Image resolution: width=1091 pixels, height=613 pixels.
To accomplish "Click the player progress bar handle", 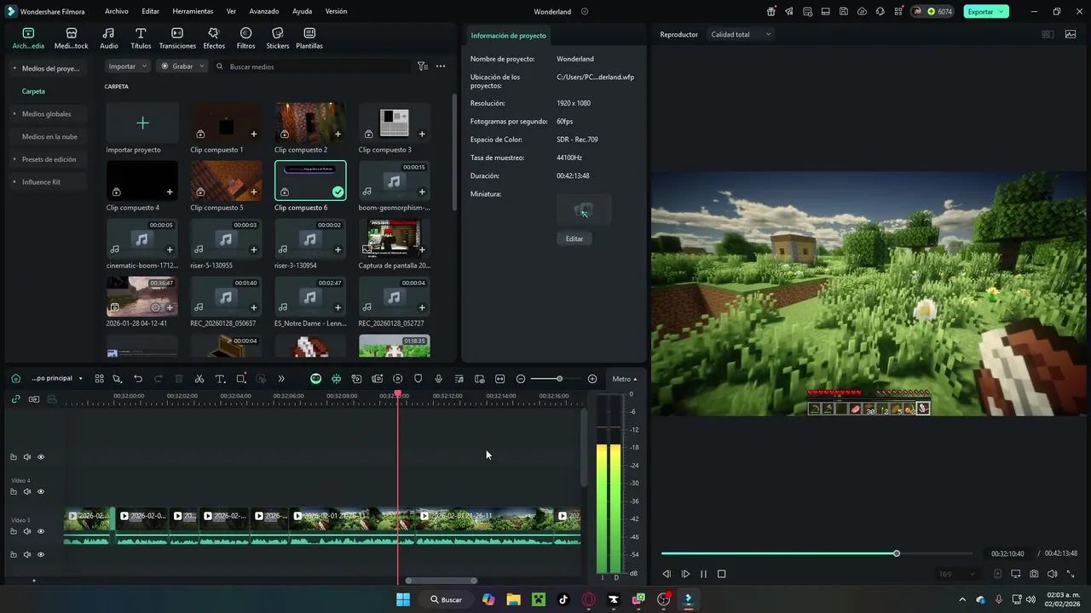I will click(897, 553).
